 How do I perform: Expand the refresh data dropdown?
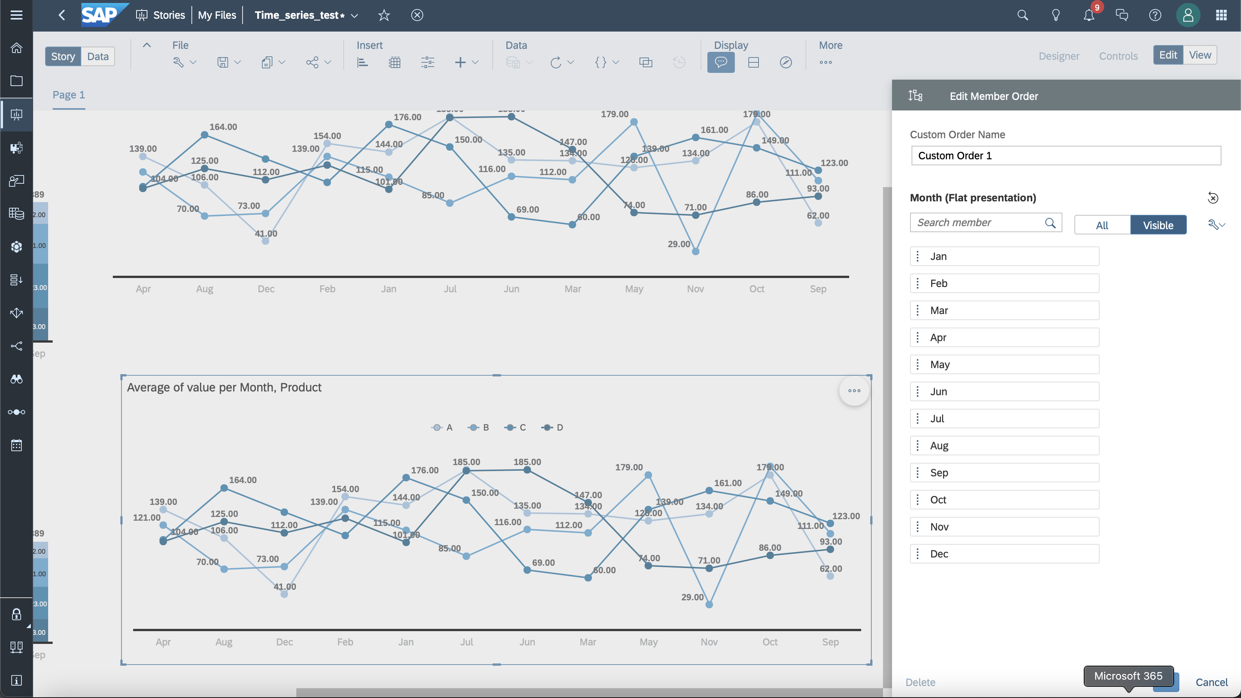pos(571,62)
